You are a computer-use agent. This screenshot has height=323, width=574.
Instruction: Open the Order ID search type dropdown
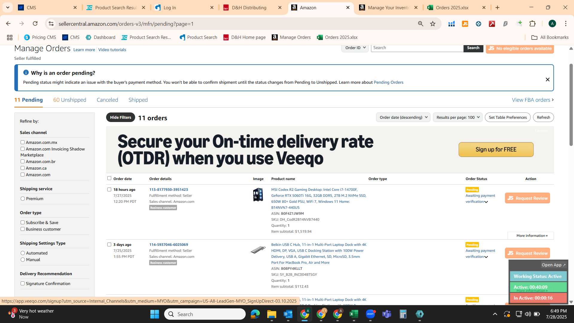355,48
